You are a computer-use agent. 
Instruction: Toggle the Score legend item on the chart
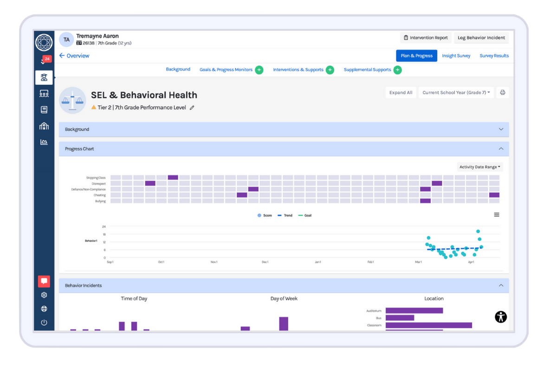[264, 215]
